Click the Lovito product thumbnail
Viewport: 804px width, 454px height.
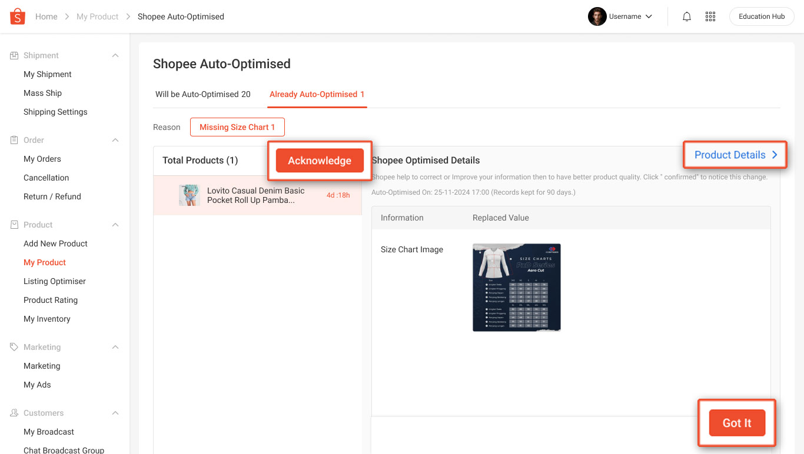[190, 195]
